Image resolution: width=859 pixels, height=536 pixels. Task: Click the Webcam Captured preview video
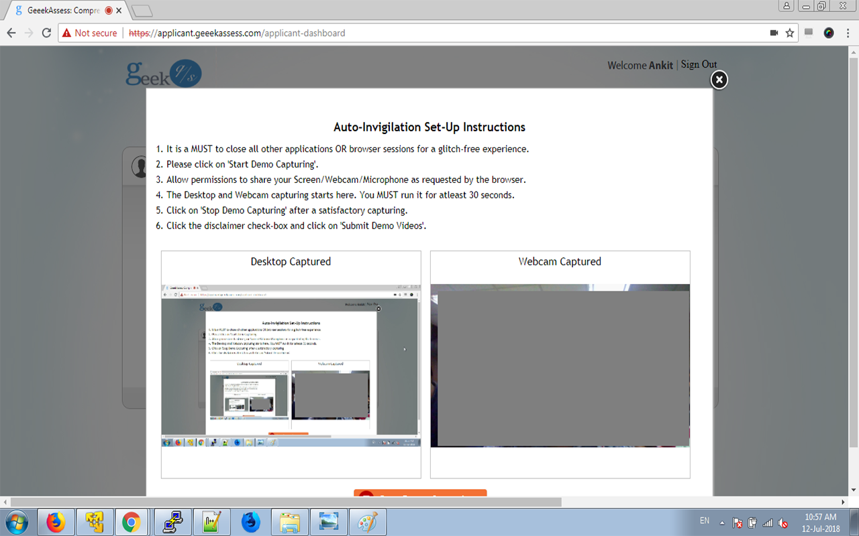tap(560, 365)
